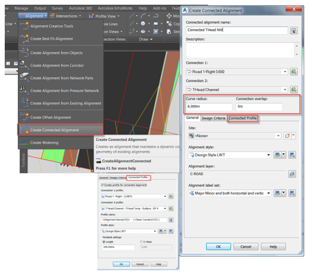309x273 pixels.
Task: Open the Toolbox vertical tab
Action: tap(23, 161)
